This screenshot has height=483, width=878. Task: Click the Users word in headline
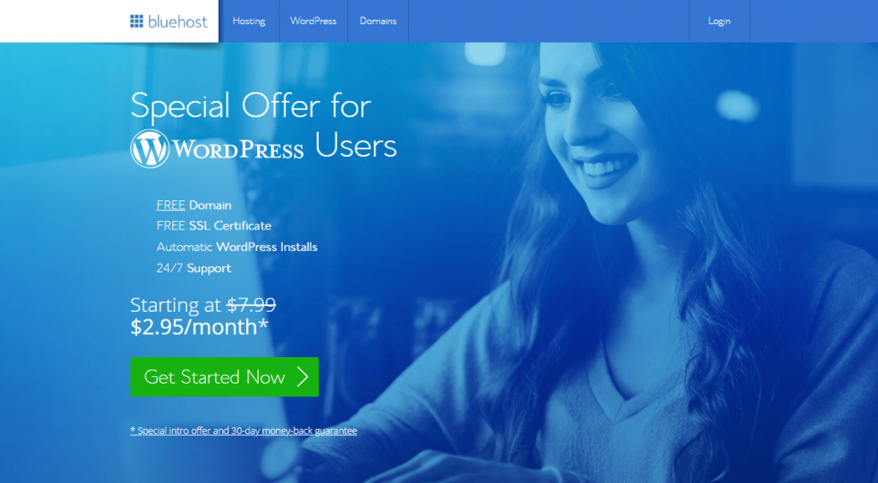pos(356,146)
